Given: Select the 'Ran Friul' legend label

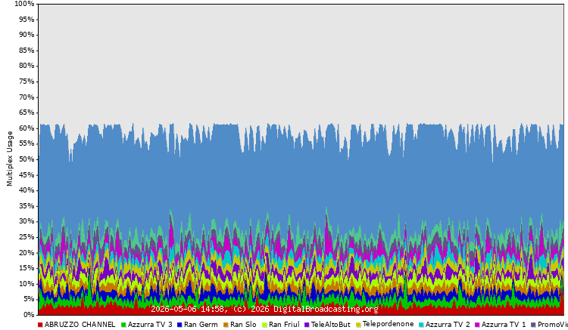Looking at the screenshot, I should pyautogui.click(x=284, y=325).
